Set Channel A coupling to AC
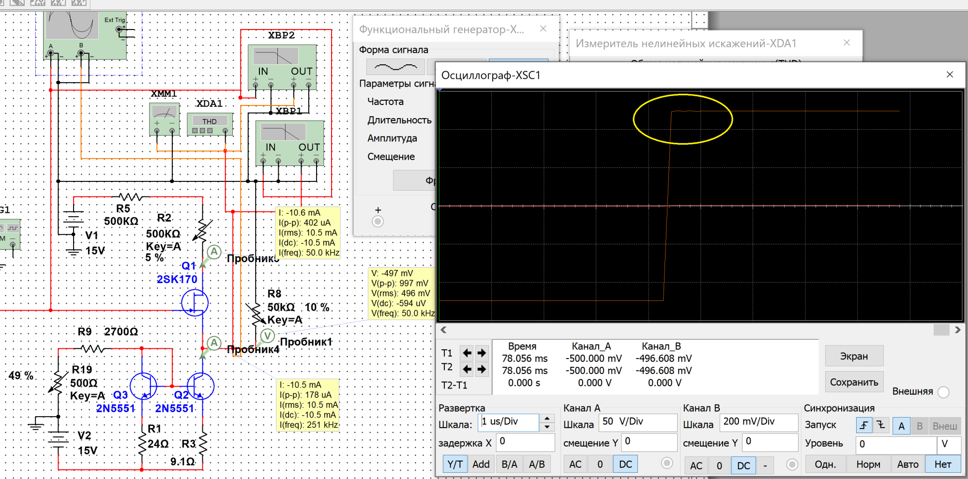This screenshot has width=968, height=479. tap(575, 464)
